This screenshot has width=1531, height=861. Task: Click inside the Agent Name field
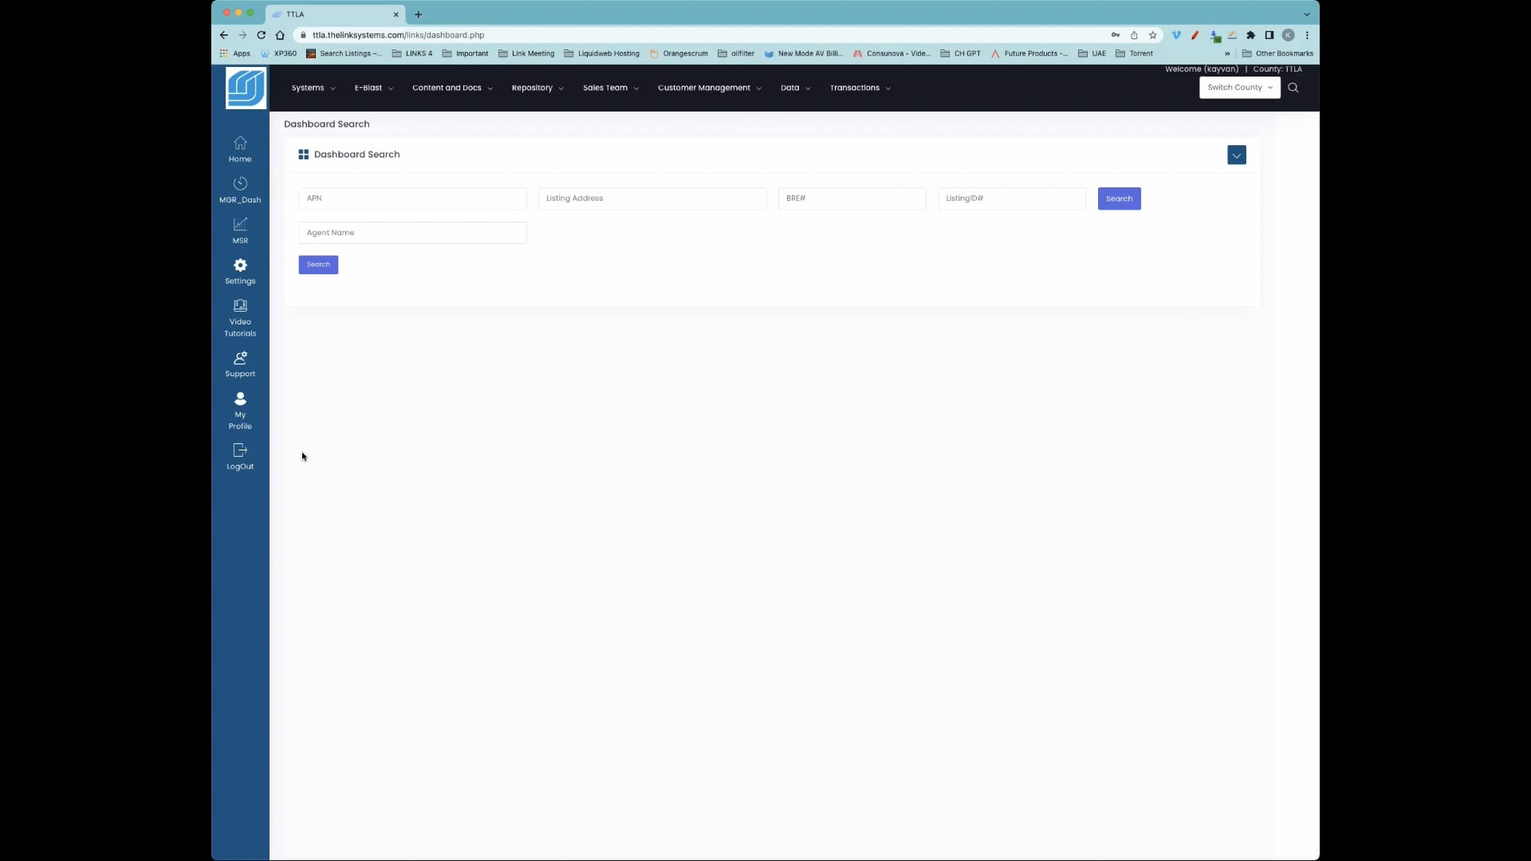412,233
